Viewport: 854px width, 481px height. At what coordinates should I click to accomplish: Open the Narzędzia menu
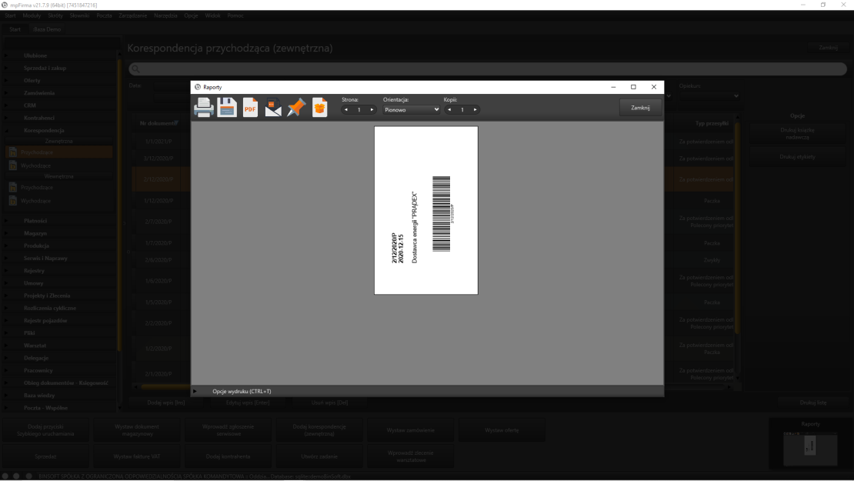coord(165,16)
